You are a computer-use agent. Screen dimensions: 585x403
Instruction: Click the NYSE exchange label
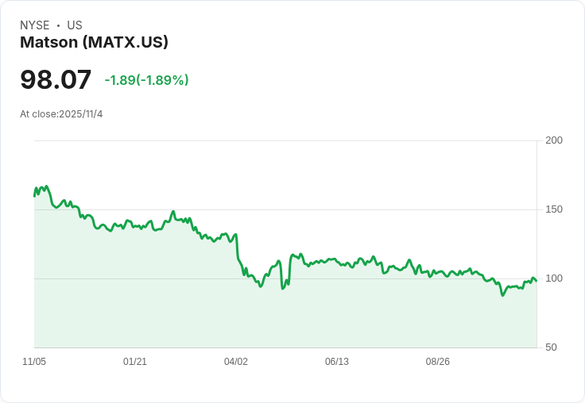coord(35,25)
